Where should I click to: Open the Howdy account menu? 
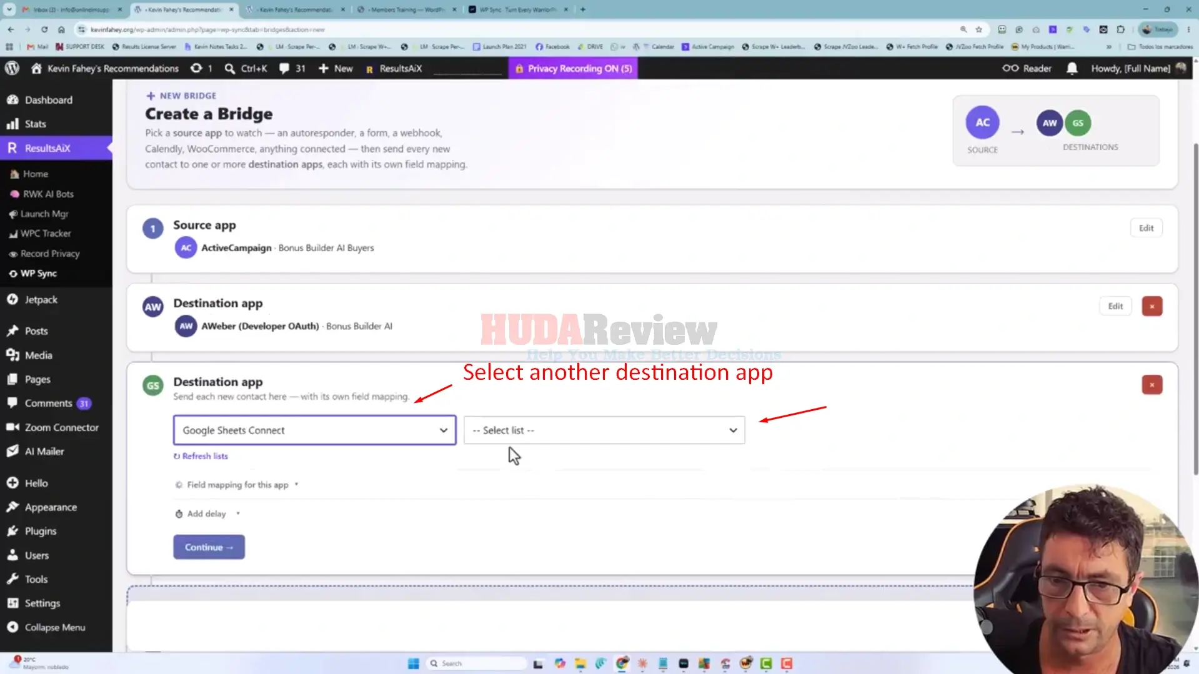coord(1138,68)
